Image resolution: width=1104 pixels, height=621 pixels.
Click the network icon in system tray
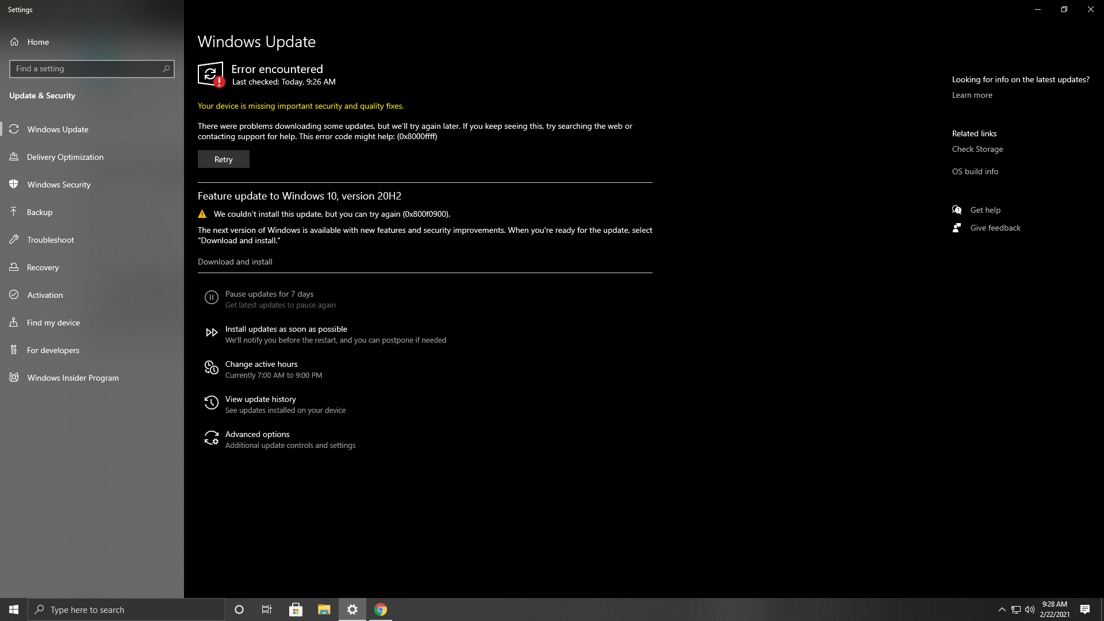pyautogui.click(x=1015, y=609)
